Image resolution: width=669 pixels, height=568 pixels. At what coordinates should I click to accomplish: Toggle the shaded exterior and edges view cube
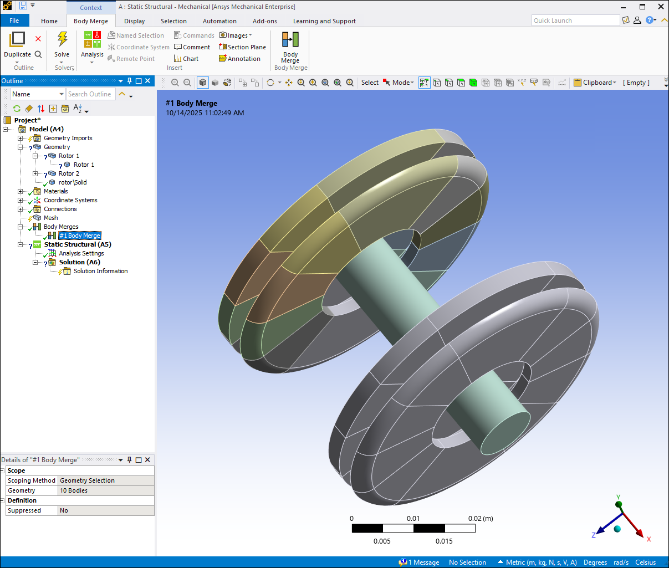tap(203, 83)
